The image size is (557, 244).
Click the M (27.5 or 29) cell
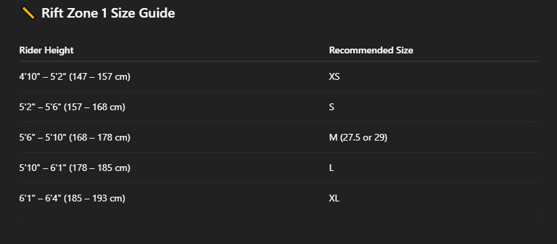point(358,137)
